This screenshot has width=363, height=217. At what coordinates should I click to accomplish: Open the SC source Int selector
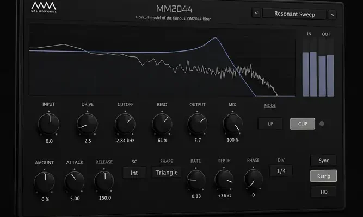[134, 173]
